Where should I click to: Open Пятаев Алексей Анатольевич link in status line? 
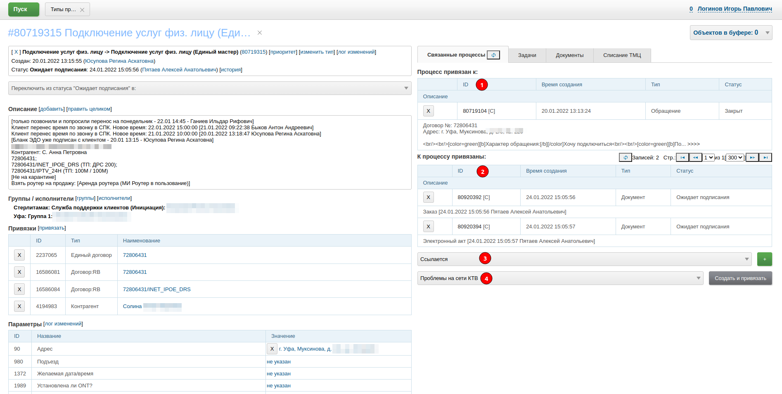[x=179, y=70]
